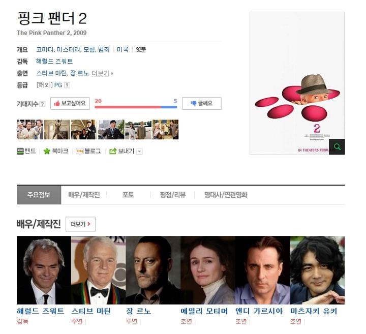366x334 pixels.
Task: Click the 밴드 share icon
Action: [20, 151]
